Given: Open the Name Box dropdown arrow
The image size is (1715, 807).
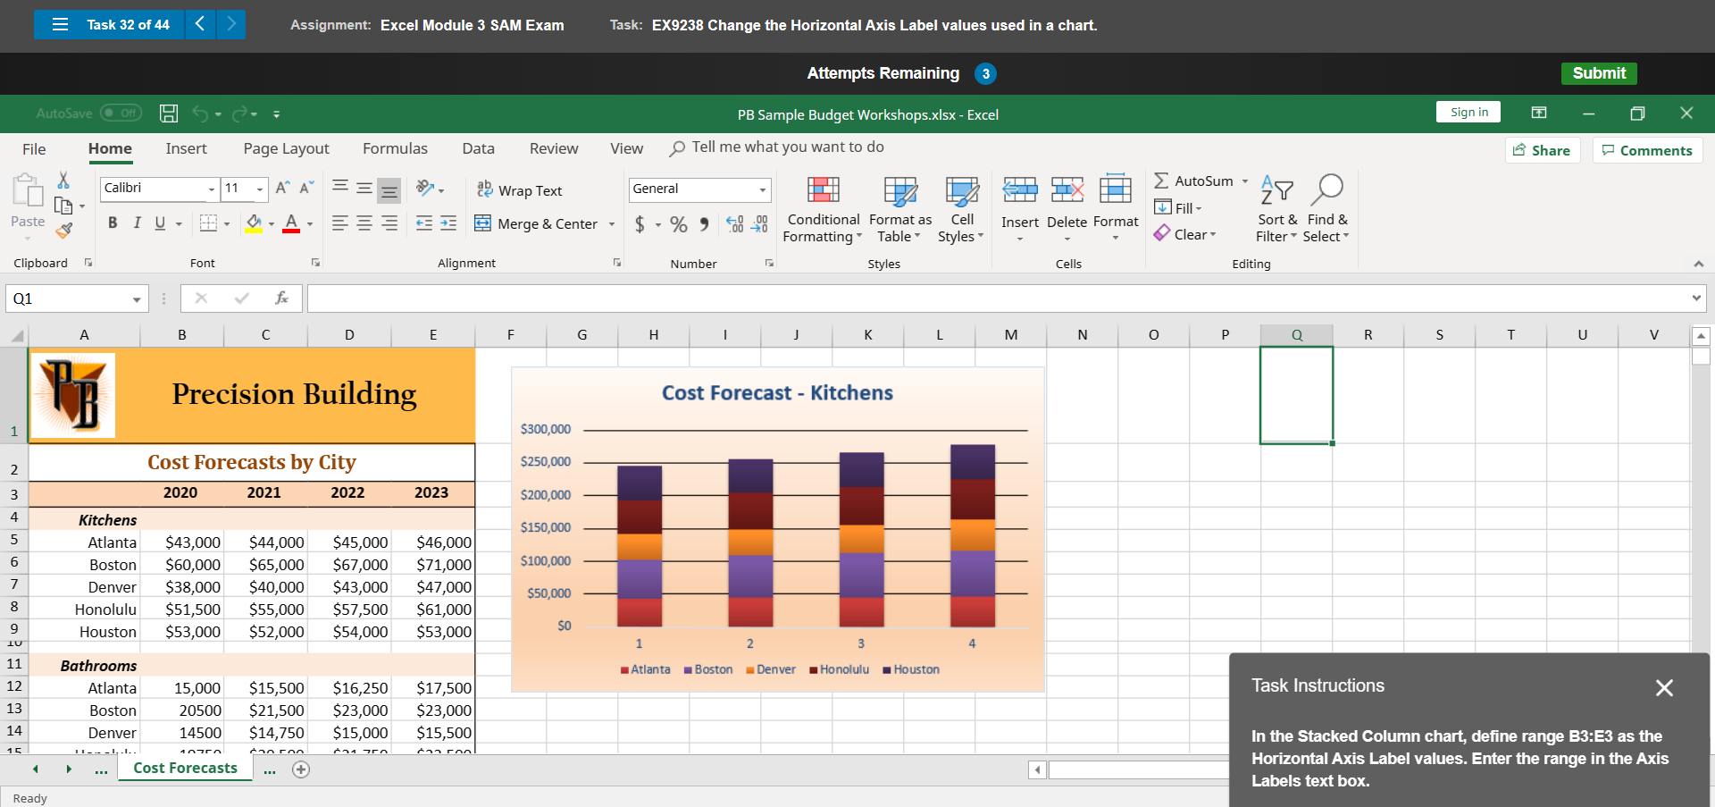Looking at the screenshot, I should coord(136,299).
